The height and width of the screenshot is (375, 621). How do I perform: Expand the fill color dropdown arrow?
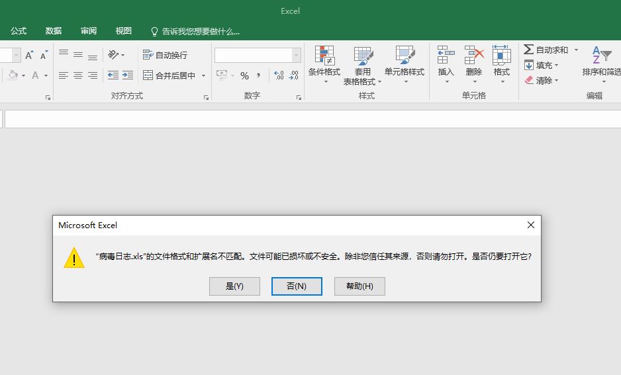pos(23,75)
